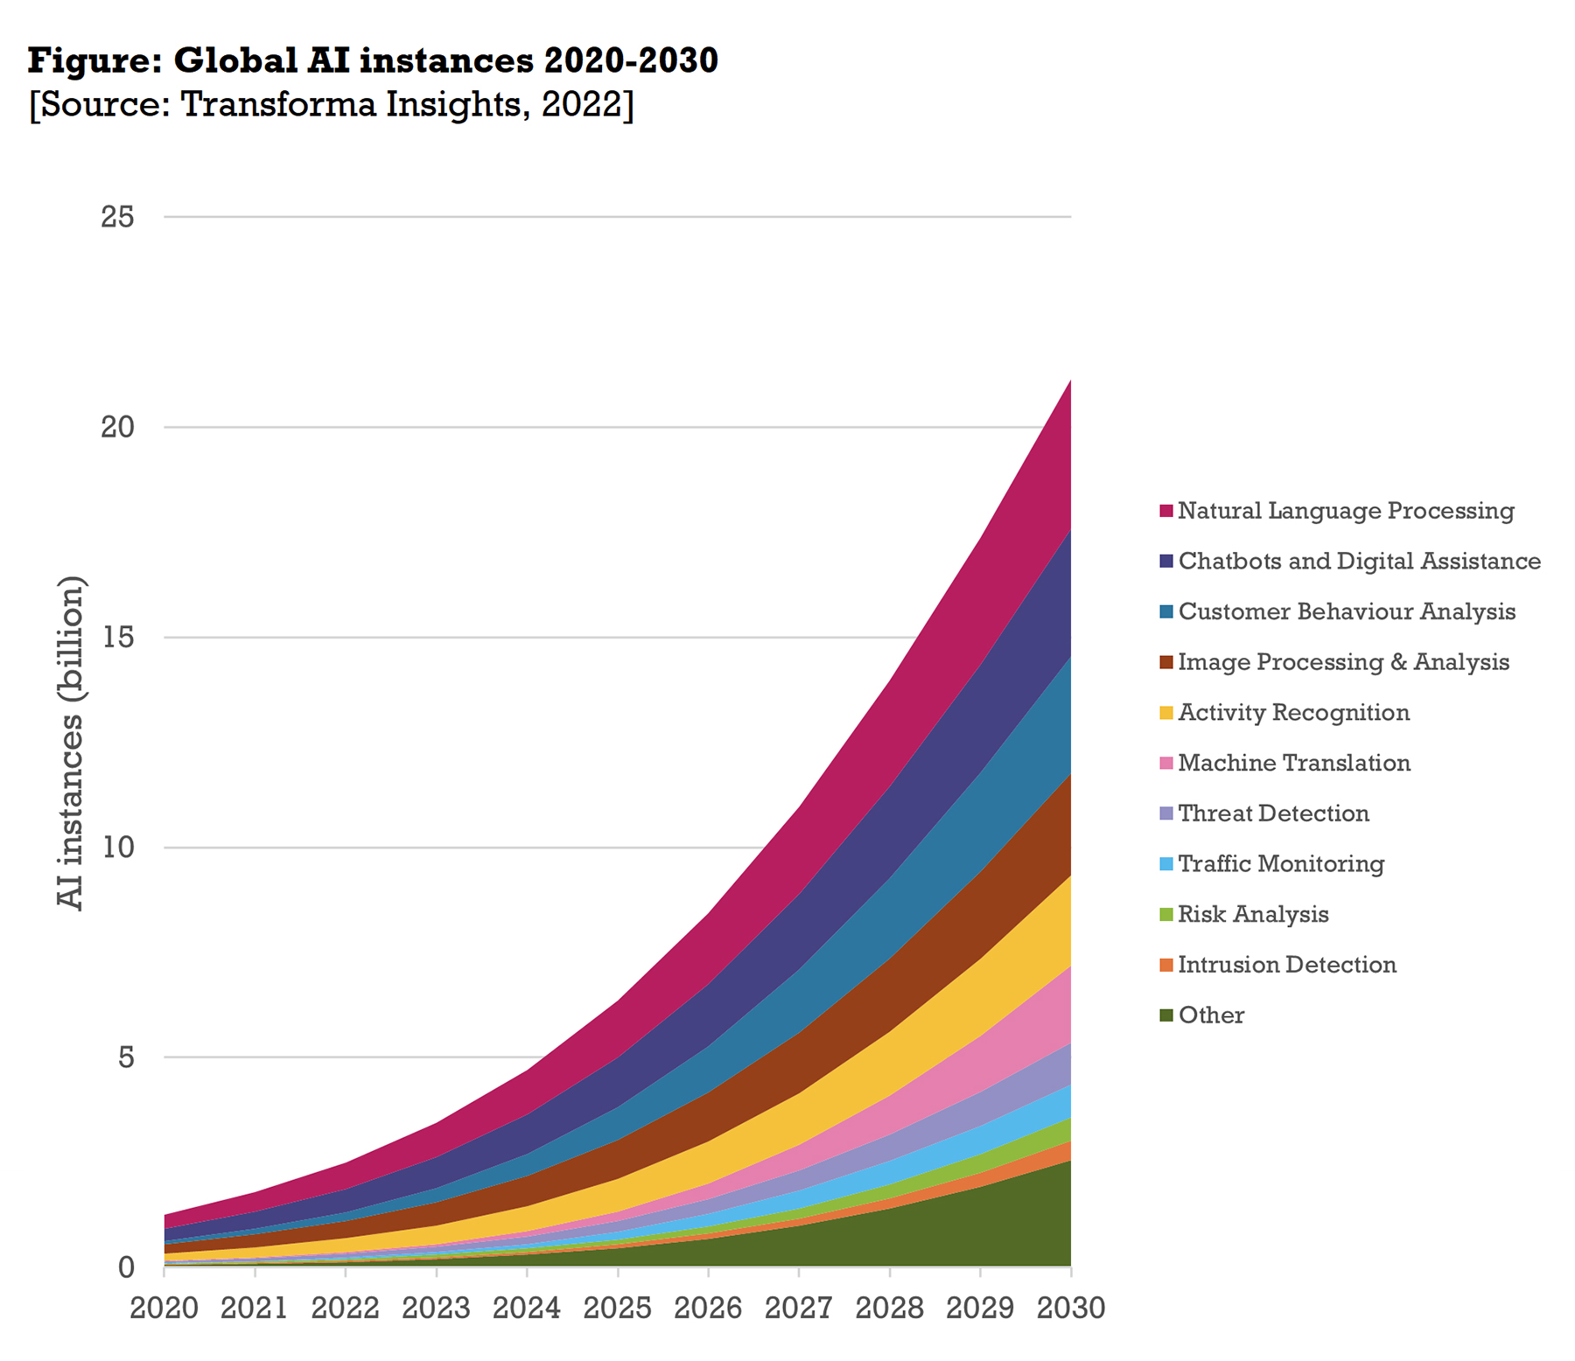Click the yellow Activity Recognition chart area

(980, 997)
